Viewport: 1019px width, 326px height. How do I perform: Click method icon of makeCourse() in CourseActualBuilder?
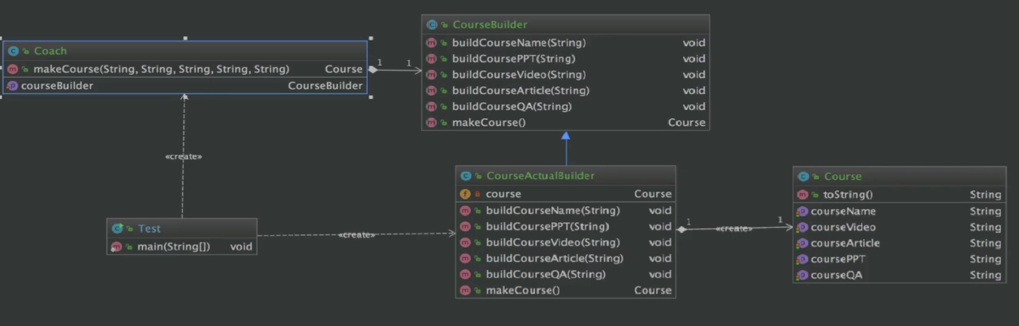pyautogui.click(x=465, y=290)
